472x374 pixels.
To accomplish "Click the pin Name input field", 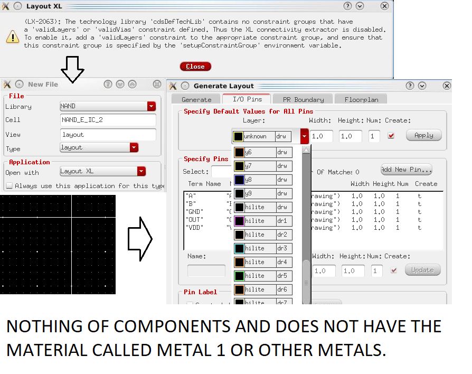I will click(x=206, y=270).
